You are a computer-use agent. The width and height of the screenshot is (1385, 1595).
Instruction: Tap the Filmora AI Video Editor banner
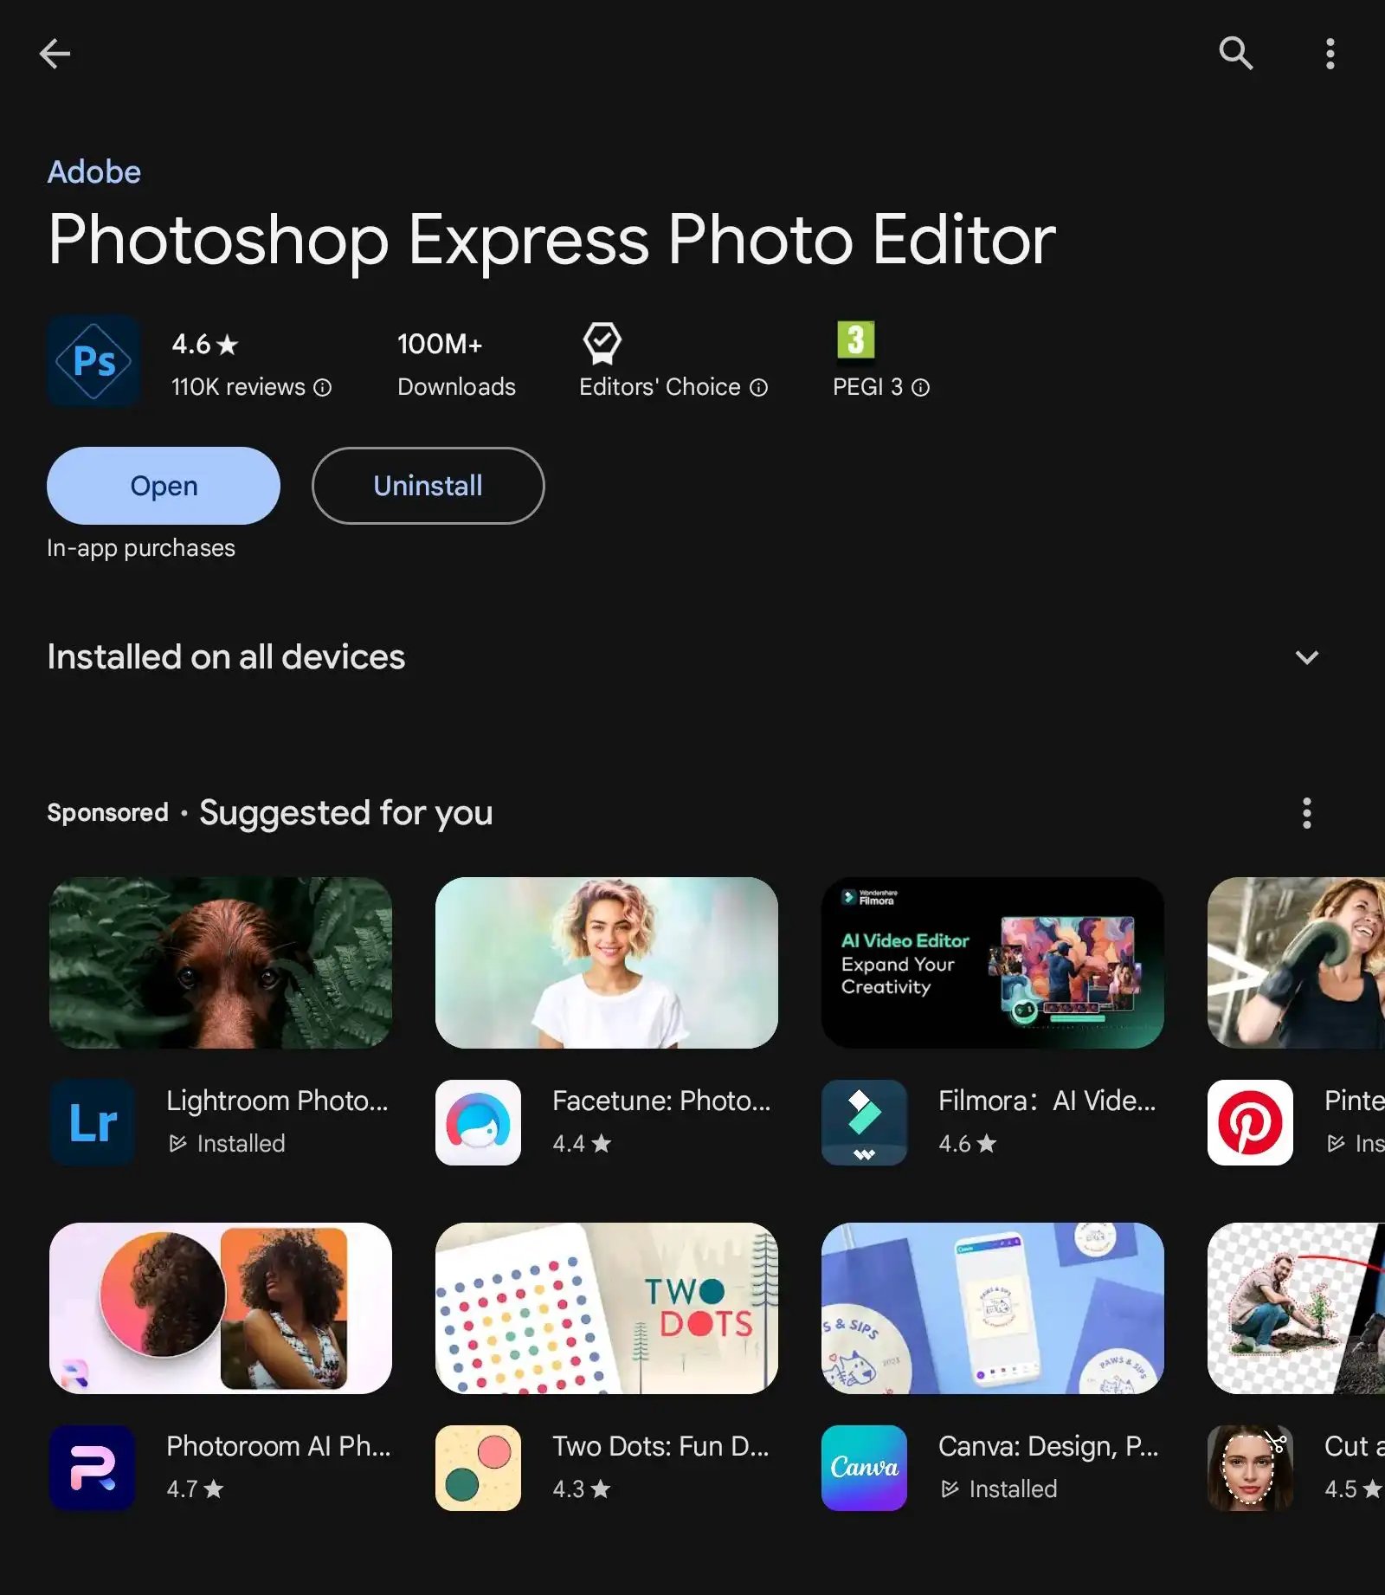[992, 963]
